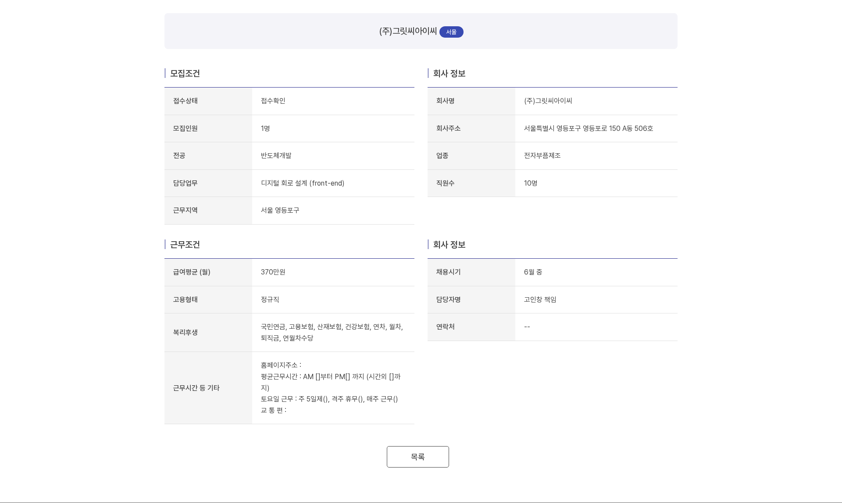Click the 담당자명 label cell
This screenshot has width=842, height=503.
[471, 299]
